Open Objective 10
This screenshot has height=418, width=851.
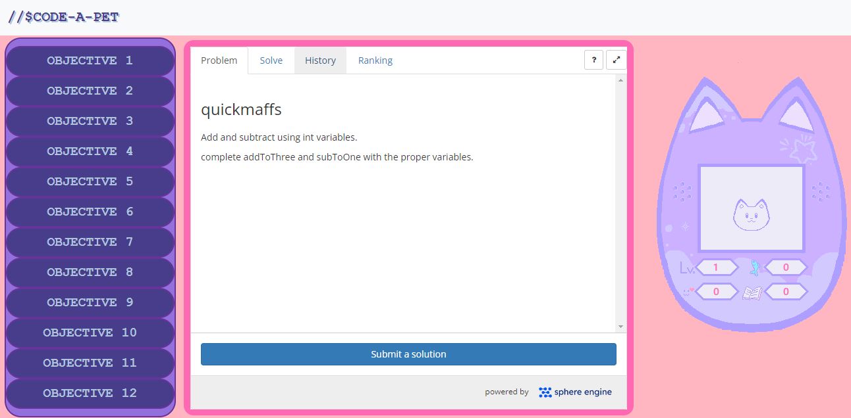pyautogui.click(x=90, y=333)
